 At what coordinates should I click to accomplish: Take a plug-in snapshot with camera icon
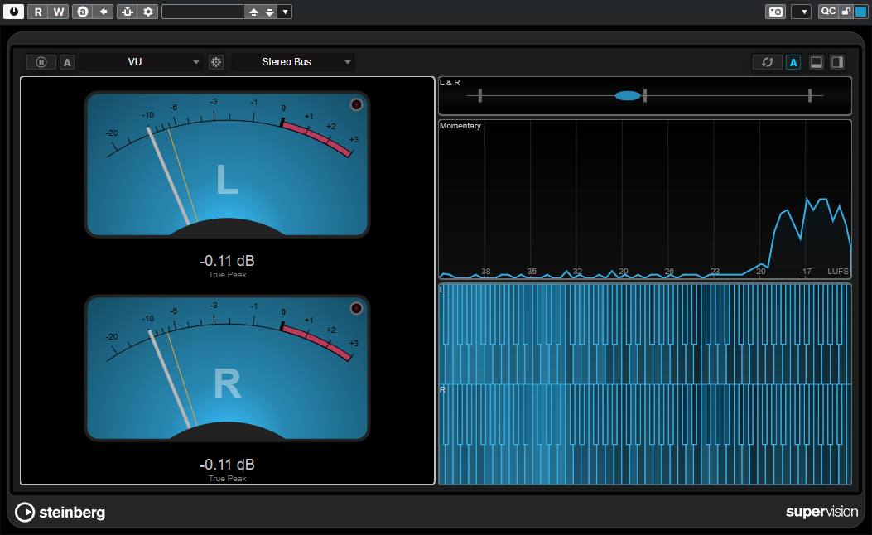(x=775, y=12)
